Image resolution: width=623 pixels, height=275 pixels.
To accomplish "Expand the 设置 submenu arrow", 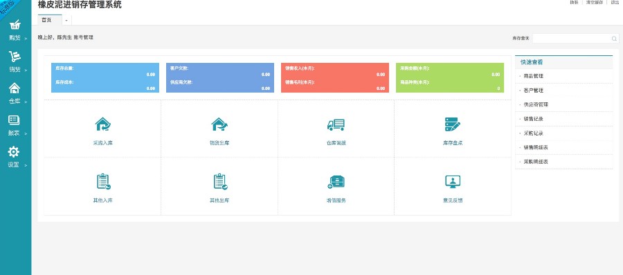I will pyautogui.click(x=26, y=165).
